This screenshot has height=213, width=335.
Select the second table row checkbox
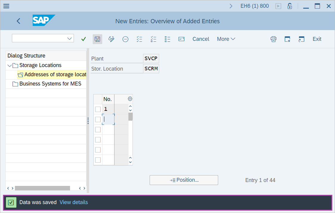(98, 119)
